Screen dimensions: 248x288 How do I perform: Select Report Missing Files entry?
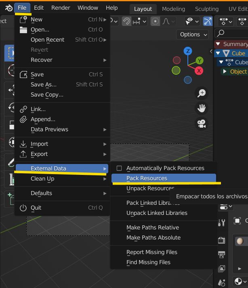(164, 252)
